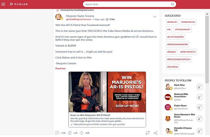This screenshot has width=210, height=137.
Task: Open the Win Marjorie's AR-15 Pistol image
Action: click(x=107, y=92)
